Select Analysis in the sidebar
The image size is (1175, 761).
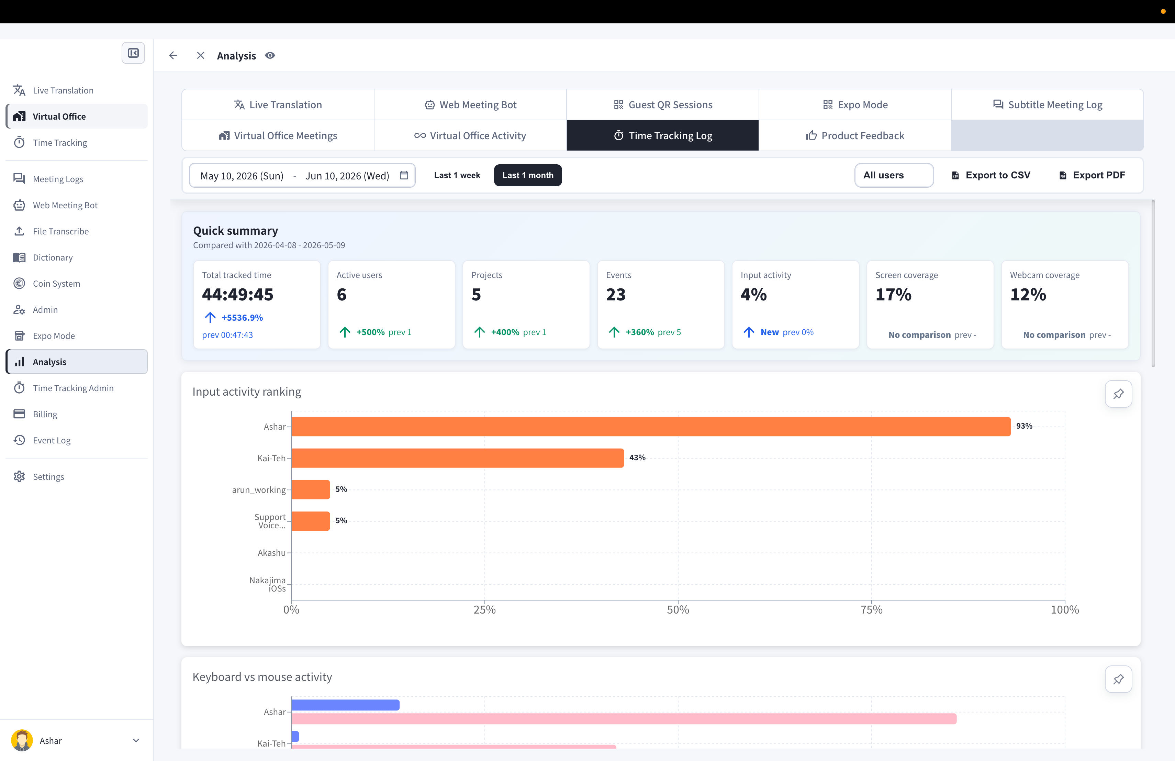(x=77, y=362)
